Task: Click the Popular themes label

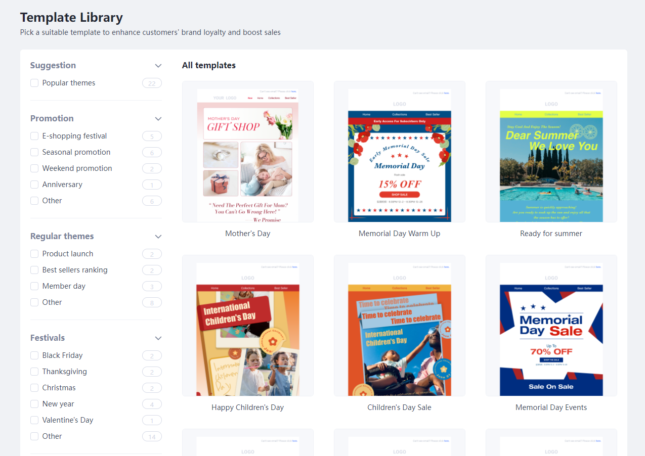Action: [x=69, y=83]
